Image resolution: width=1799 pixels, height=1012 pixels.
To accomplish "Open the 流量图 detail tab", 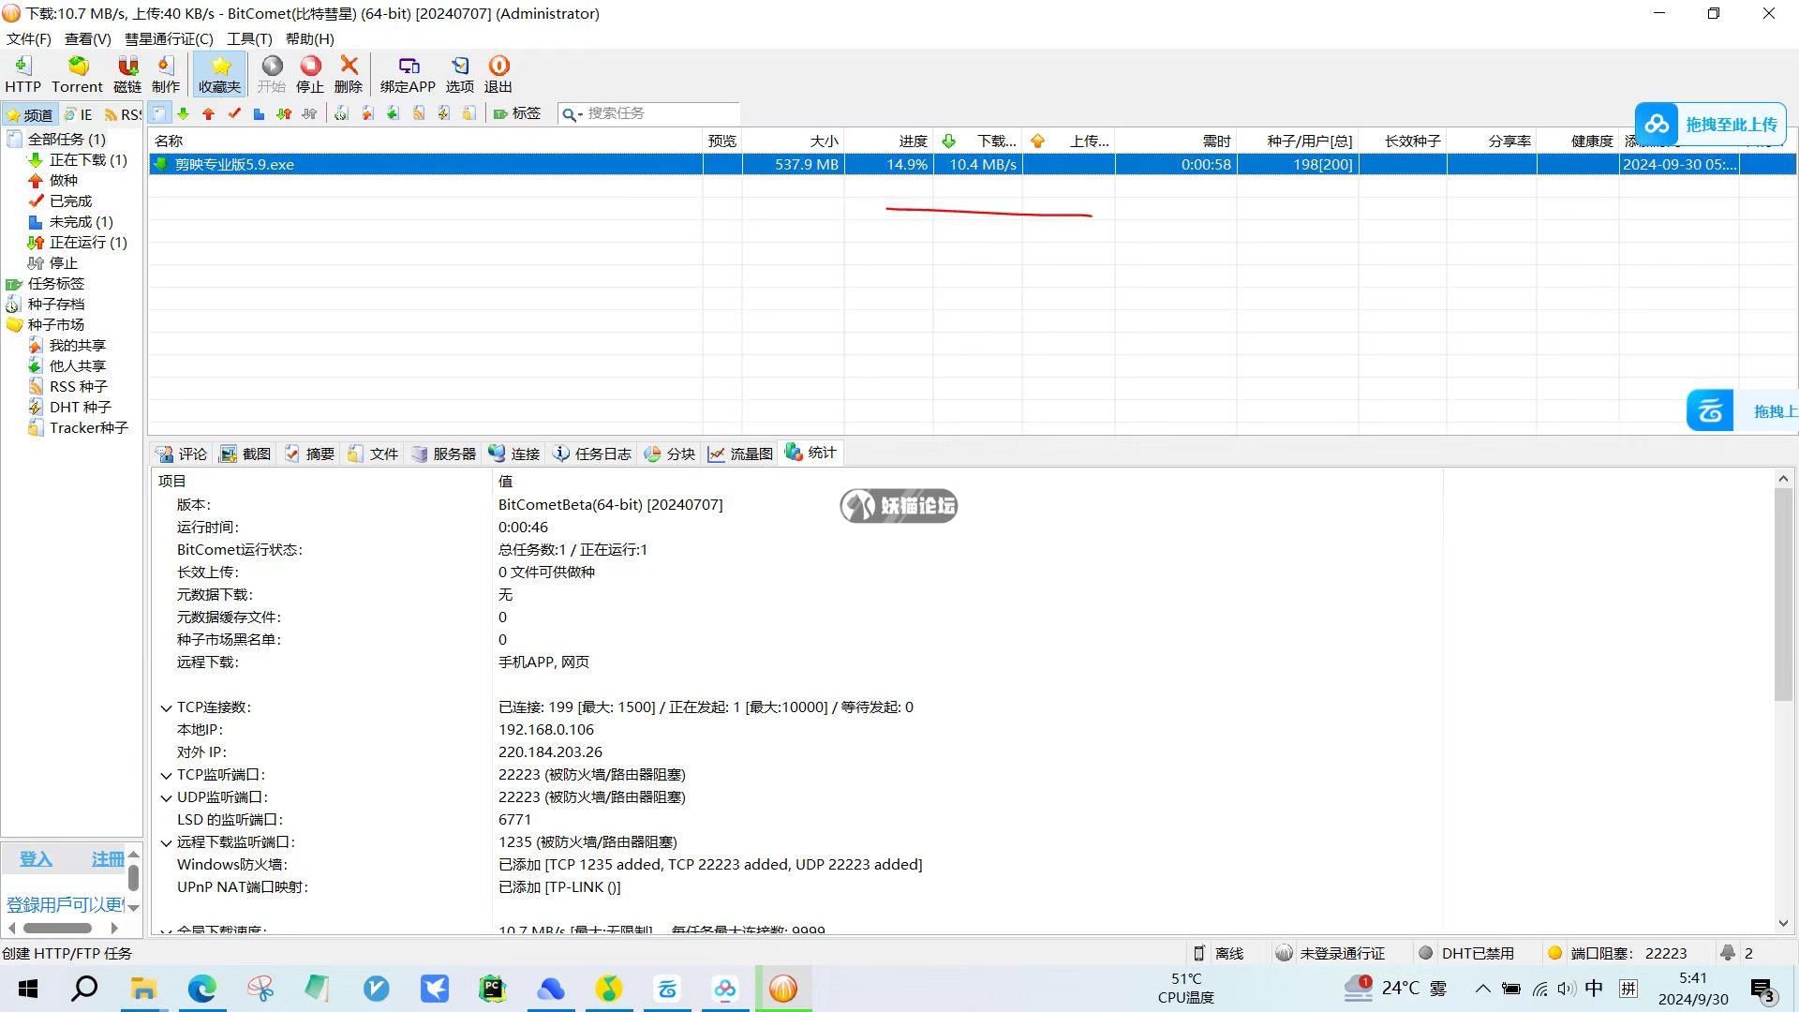I will [x=740, y=454].
